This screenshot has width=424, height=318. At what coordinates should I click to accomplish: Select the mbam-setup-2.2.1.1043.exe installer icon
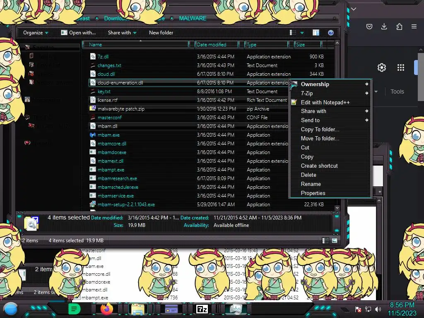pyautogui.click(x=93, y=204)
